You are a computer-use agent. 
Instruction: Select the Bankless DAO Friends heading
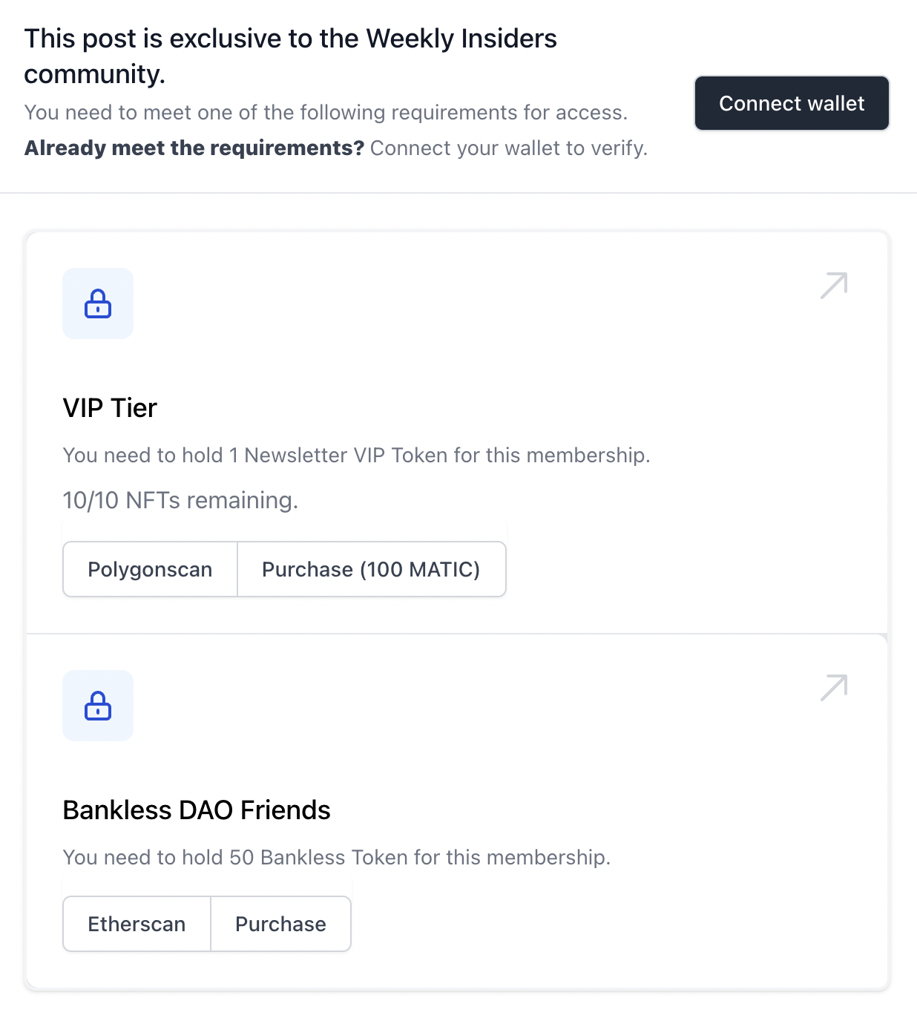197,810
